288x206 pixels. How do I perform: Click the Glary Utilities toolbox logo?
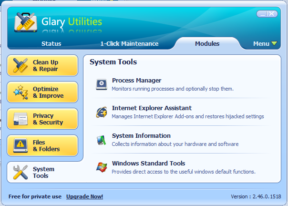(26, 22)
